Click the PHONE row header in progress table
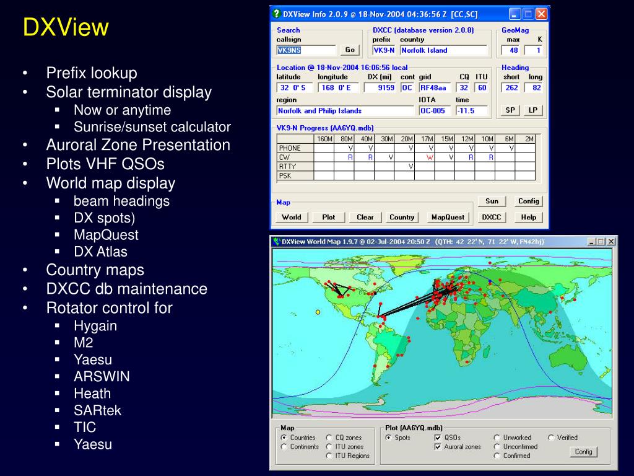 coord(295,148)
